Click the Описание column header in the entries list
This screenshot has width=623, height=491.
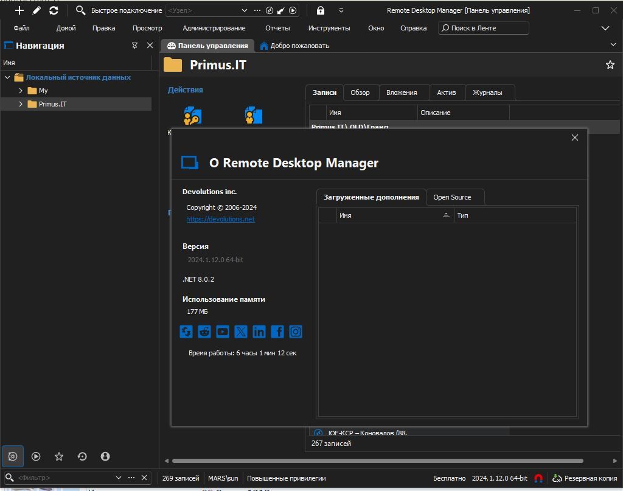point(463,113)
